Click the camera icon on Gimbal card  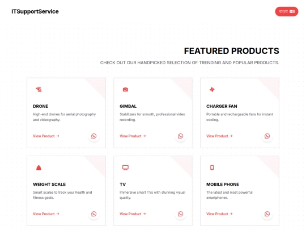pos(125,89)
